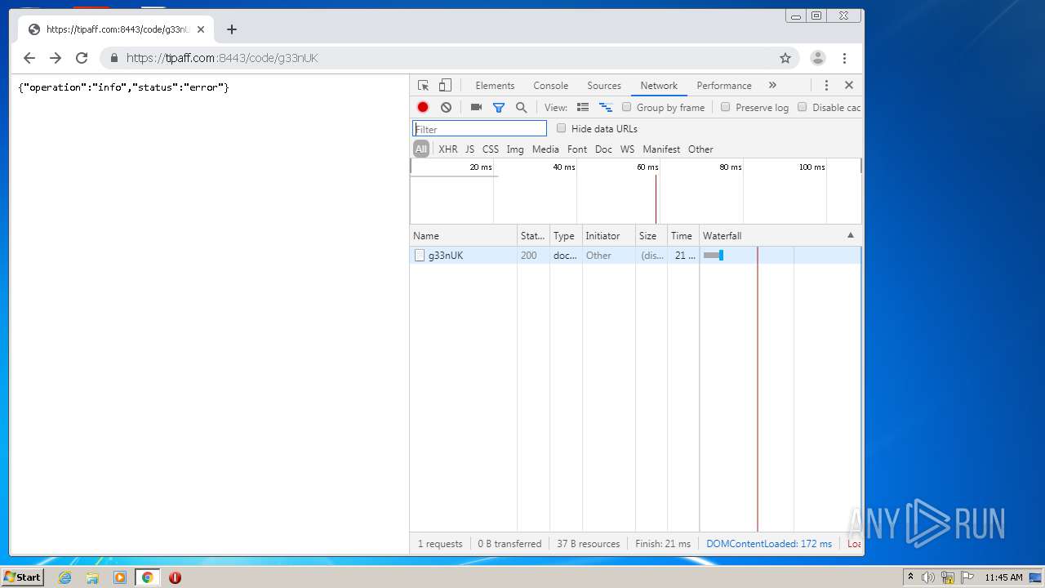Sort by Initiator column header
Screen dimensions: 1045x588
click(608, 235)
